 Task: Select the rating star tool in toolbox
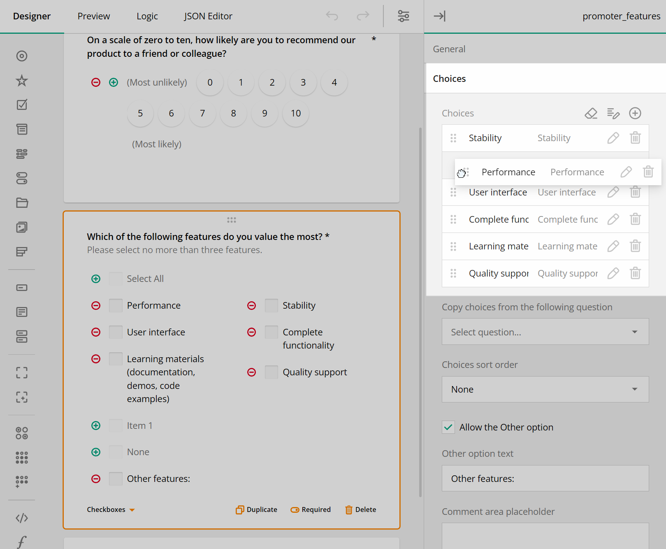pos(22,81)
